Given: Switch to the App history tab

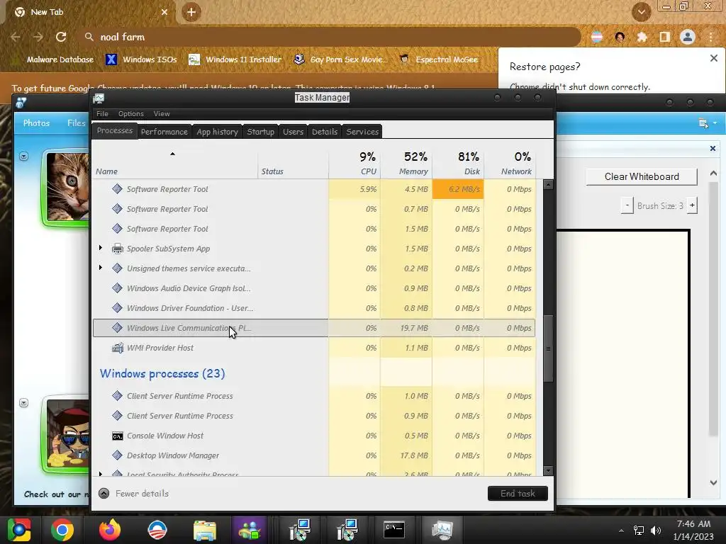Looking at the screenshot, I should [217, 132].
